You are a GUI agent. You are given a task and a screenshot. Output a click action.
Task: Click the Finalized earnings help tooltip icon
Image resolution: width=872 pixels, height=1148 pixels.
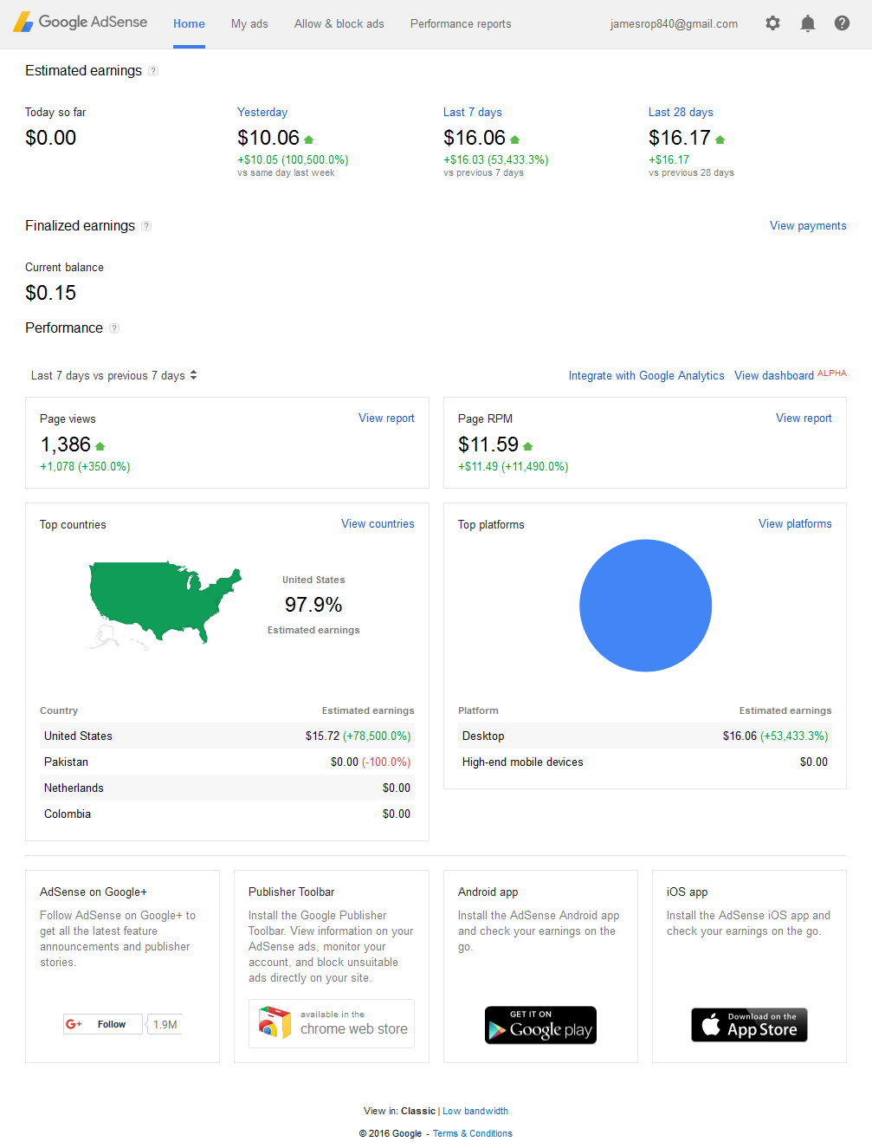(x=146, y=226)
